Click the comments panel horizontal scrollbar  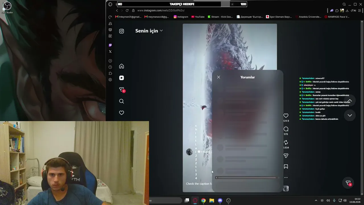[x=246, y=178]
